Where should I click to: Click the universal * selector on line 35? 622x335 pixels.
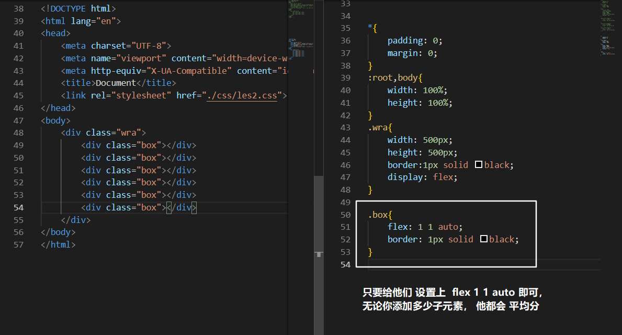point(370,28)
